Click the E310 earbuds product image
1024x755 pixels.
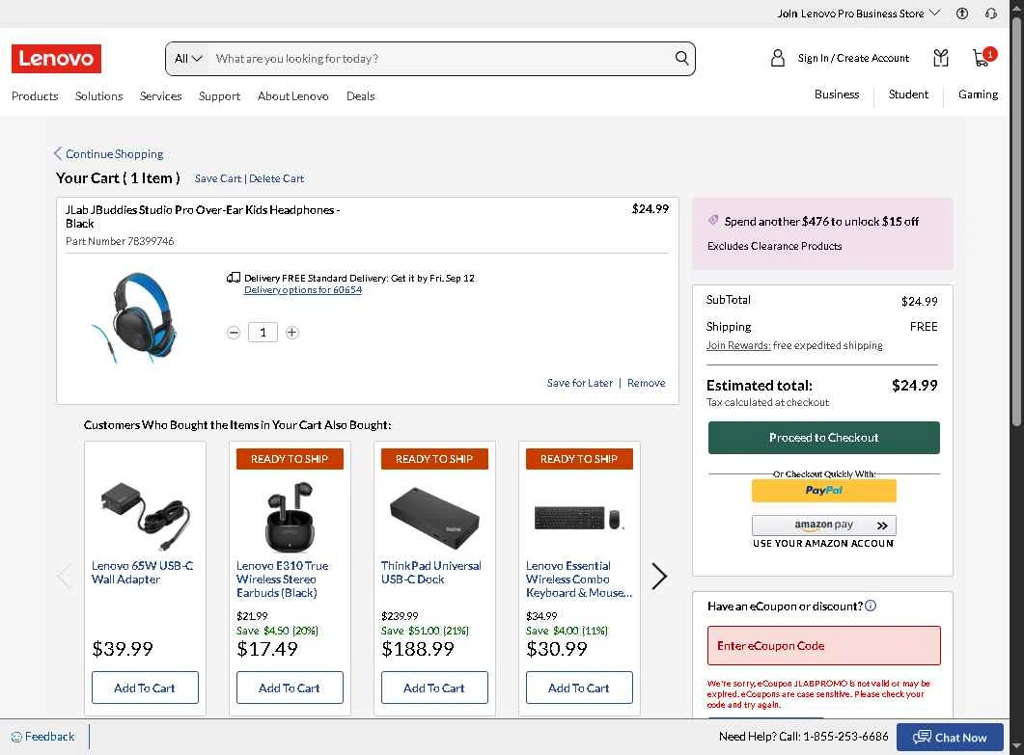[290, 517]
